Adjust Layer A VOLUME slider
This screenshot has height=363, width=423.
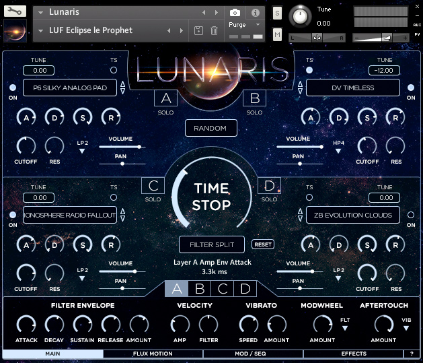click(x=122, y=147)
